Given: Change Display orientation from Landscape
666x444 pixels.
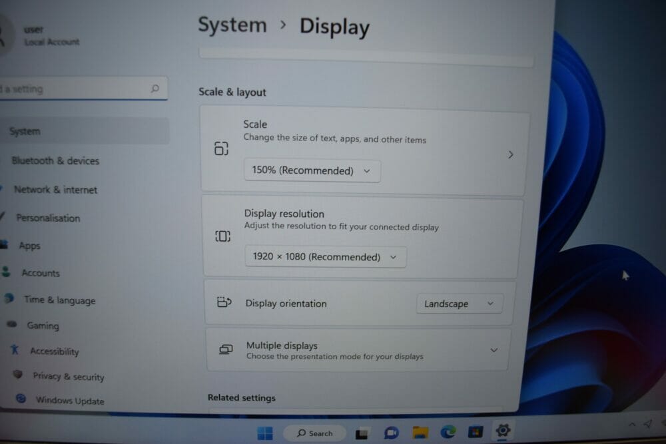Looking at the screenshot, I should point(460,304).
